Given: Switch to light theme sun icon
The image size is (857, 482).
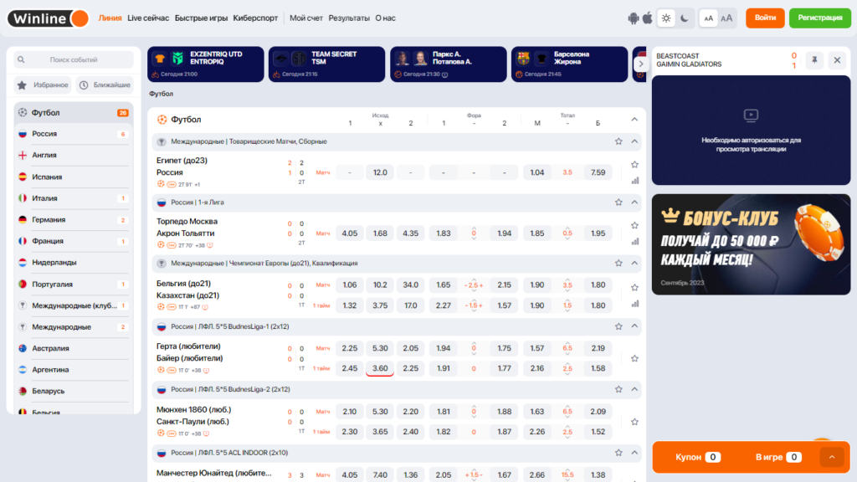Looking at the screenshot, I should [x=665, y=18].
